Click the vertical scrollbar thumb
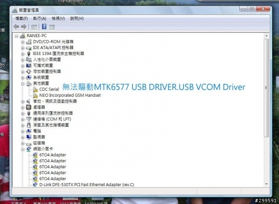279x204 pixels. [x=266, y=88]
